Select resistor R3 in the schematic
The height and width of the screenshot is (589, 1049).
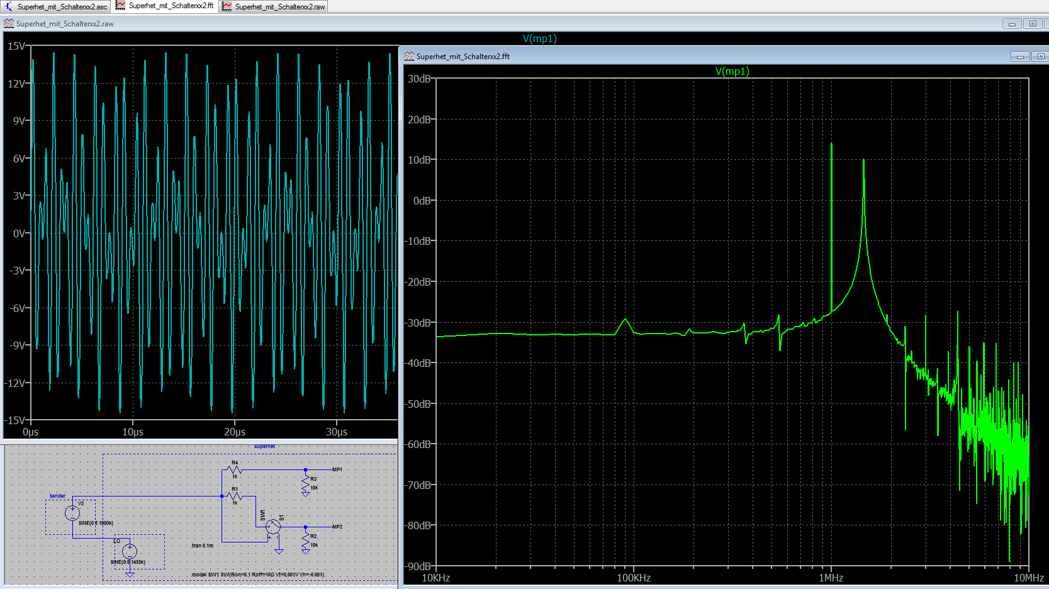click(306, 483)
